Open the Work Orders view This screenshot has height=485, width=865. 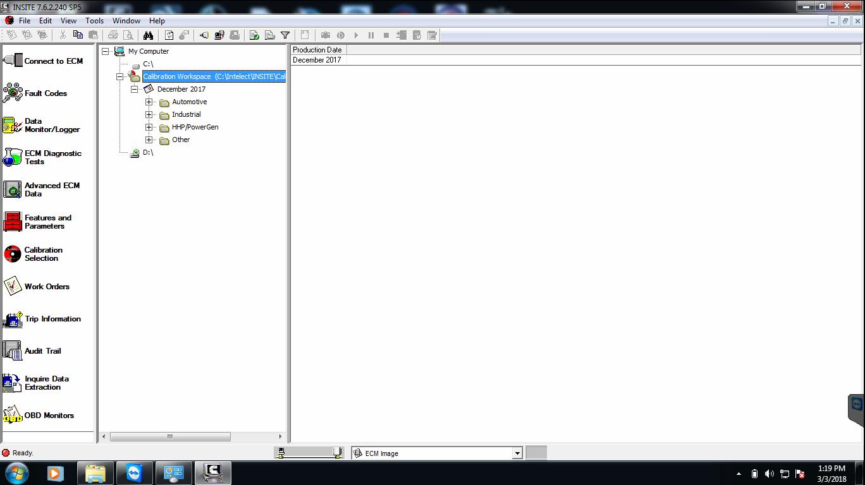[36, 287]
